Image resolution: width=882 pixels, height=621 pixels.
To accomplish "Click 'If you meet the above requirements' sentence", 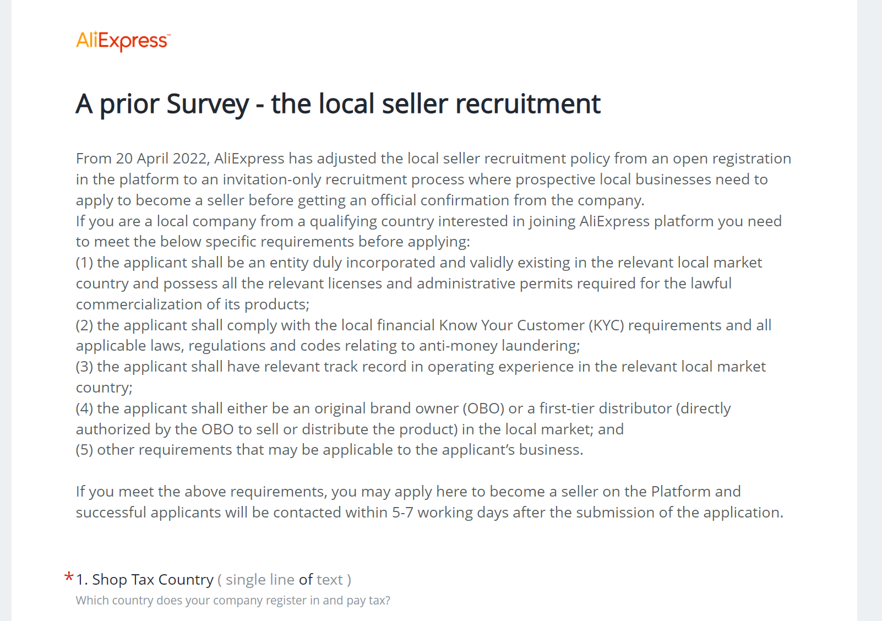I will [x=408, y=492].
